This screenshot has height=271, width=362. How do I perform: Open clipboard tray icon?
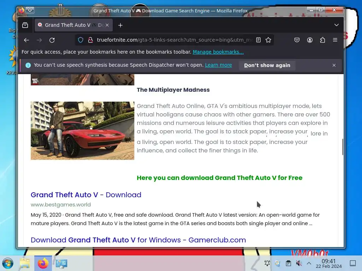pos(288,263)
